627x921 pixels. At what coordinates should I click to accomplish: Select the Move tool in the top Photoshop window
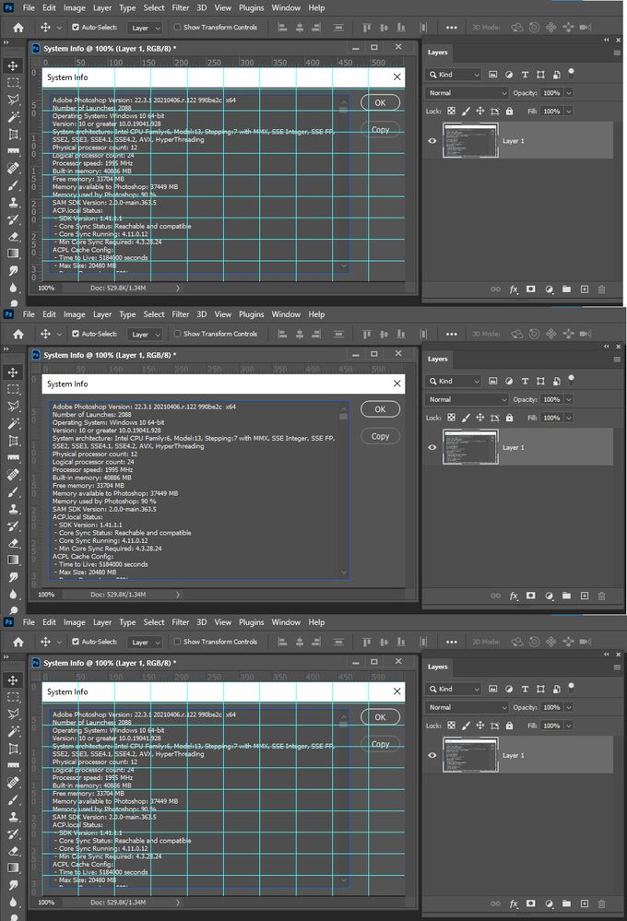[13, 65]
